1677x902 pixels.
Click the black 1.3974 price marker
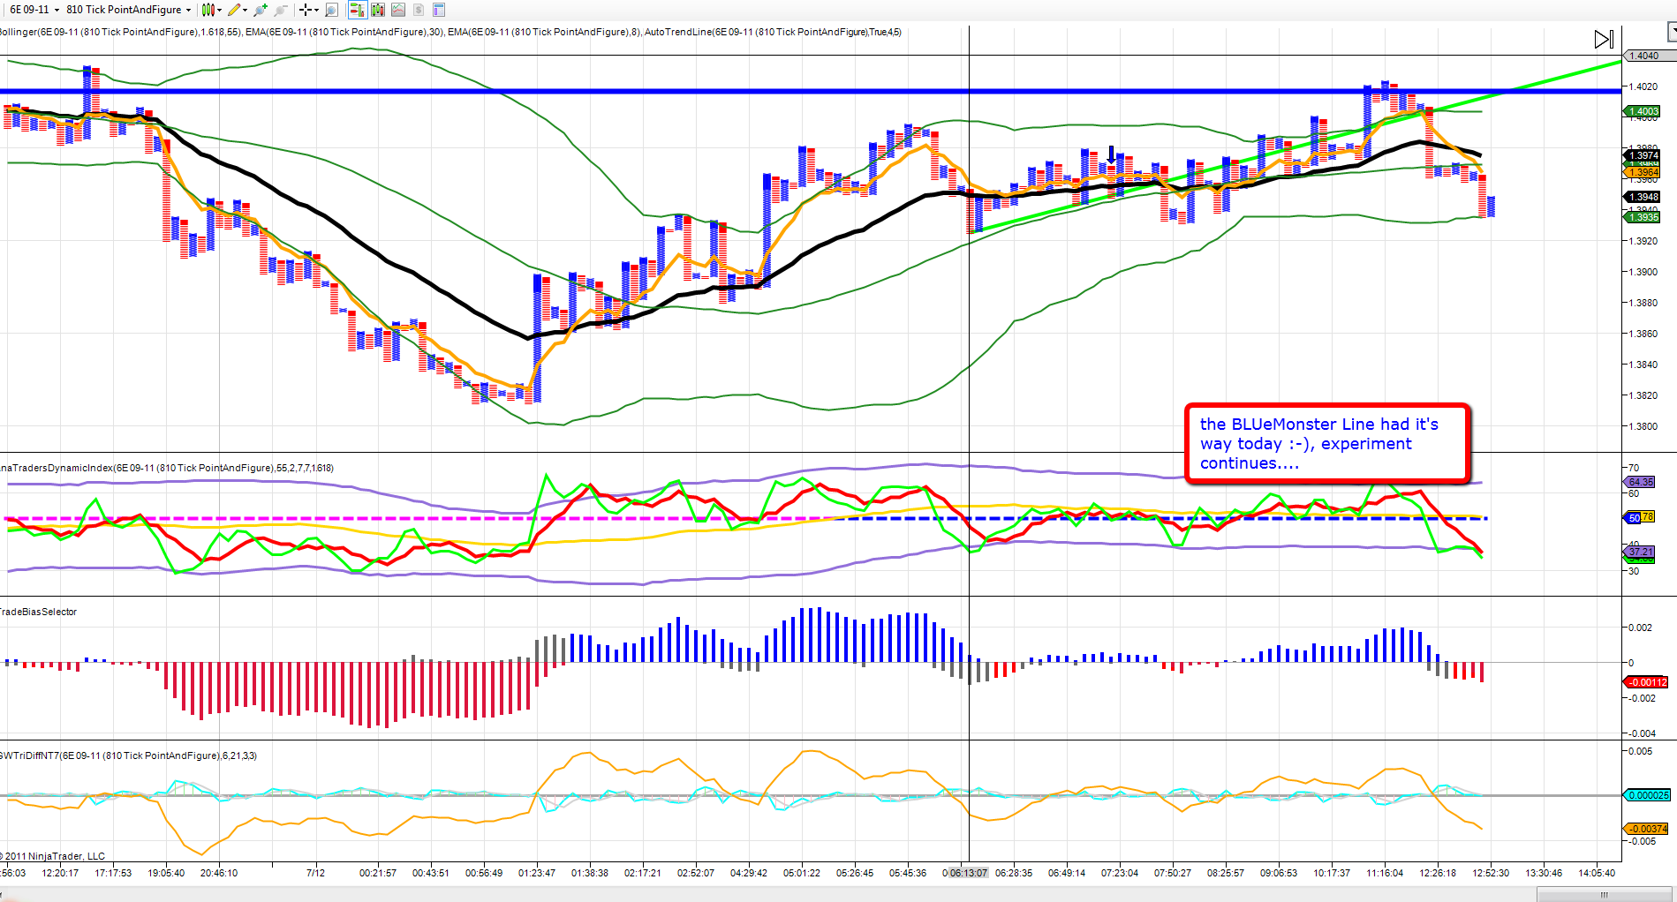point(1643,155)
